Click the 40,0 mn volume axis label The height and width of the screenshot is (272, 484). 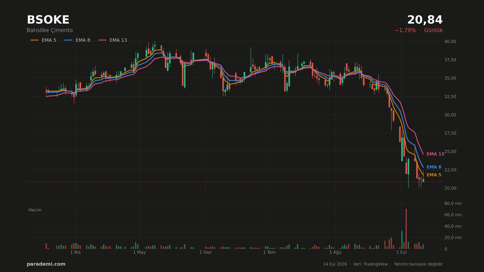[453, 226]
